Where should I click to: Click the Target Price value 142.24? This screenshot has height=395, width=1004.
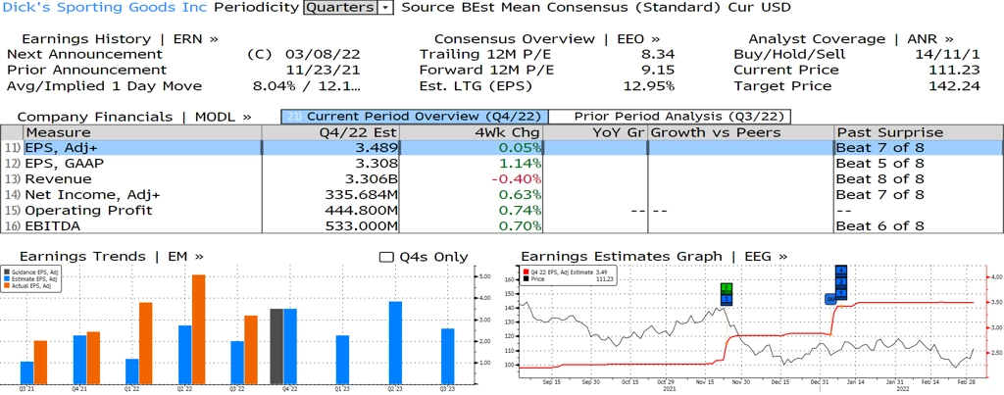(954, 86)
